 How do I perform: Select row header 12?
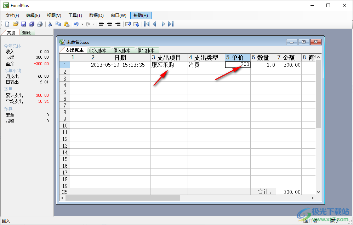pos(65,139)
